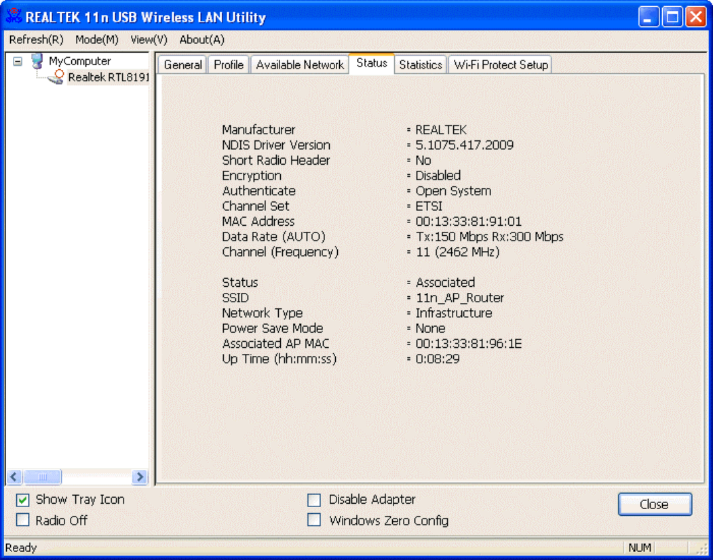The image size is (713, 560).
Task: Select the Status tab
Action: click(372, 63)
